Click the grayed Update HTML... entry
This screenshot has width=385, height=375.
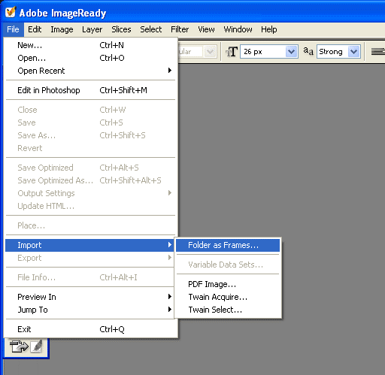(90, 206)
